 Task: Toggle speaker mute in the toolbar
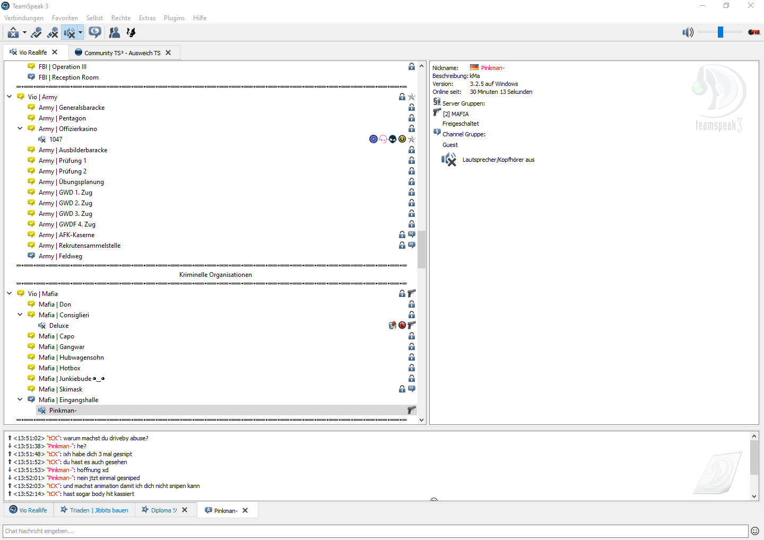70,33
